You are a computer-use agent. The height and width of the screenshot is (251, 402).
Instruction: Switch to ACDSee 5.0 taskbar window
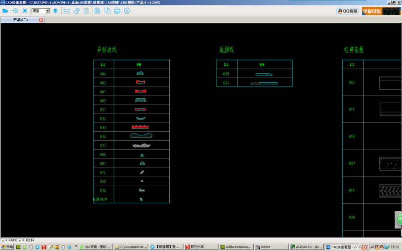coord(306,247)
